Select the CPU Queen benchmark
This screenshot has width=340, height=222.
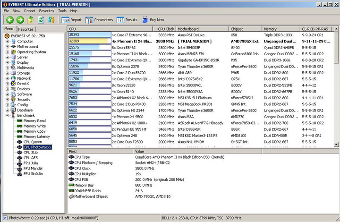click(x=33, y=142)
